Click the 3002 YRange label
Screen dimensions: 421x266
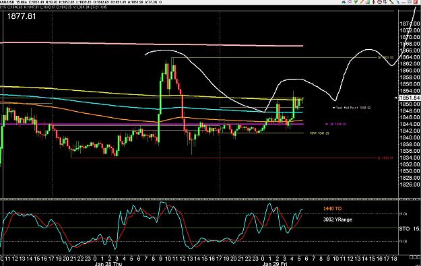337,220
